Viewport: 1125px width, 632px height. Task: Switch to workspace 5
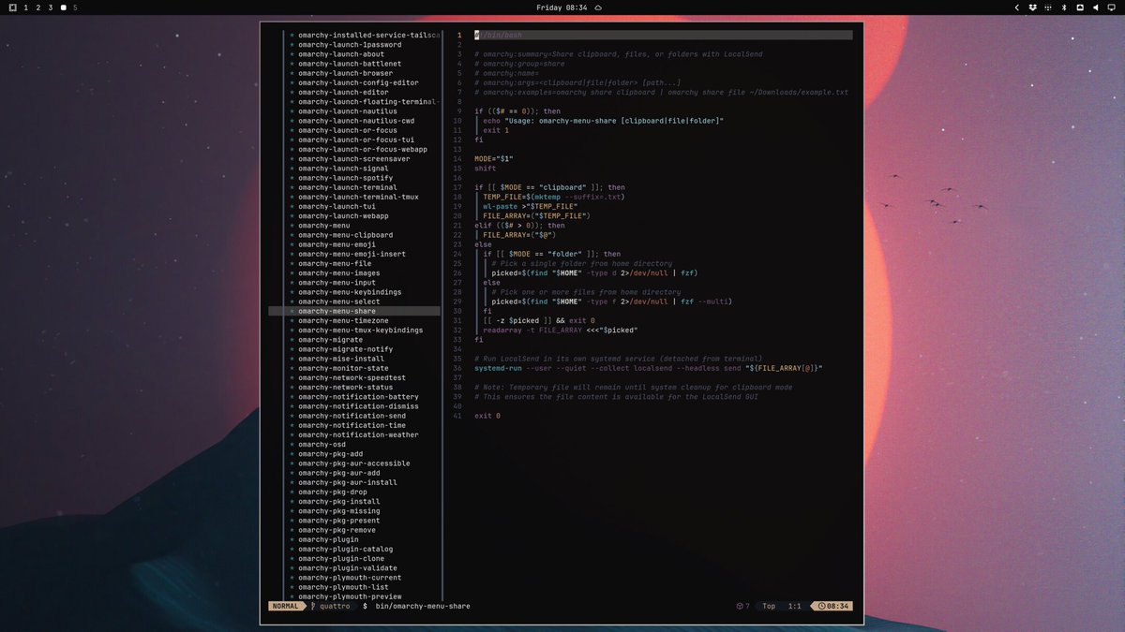pos(75,7)
